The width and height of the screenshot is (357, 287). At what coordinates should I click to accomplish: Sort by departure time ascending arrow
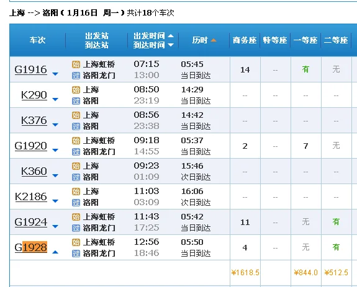(171, 36)
